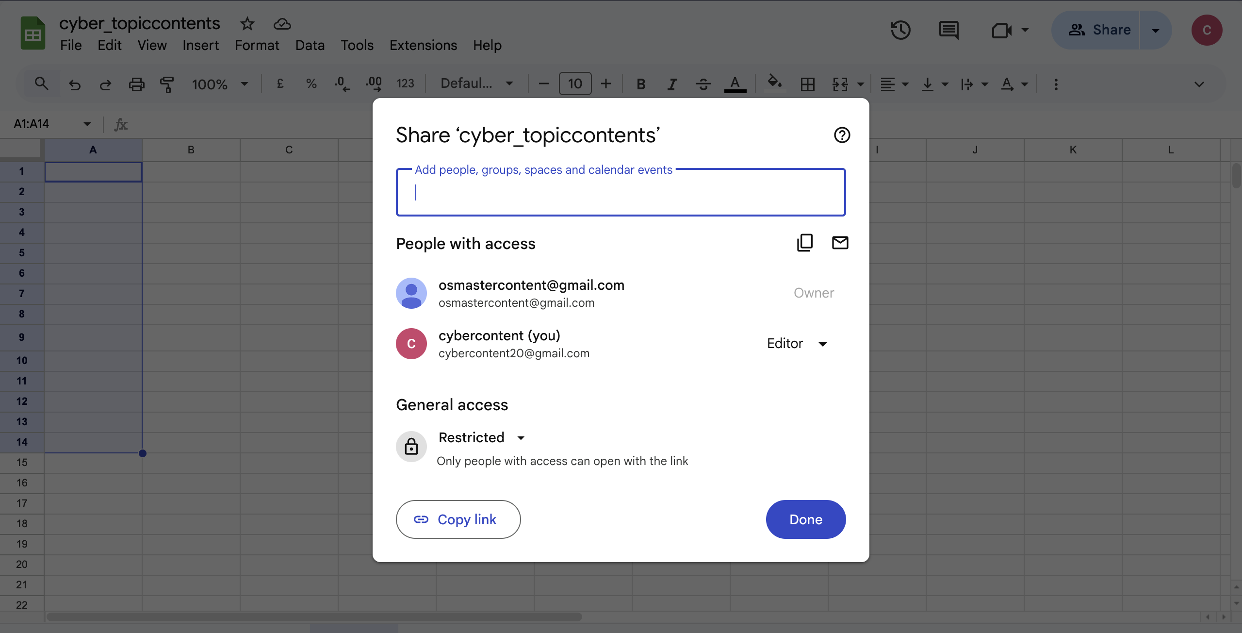Open print settings
Screen dimensions: 1242x633
(137, 83)
